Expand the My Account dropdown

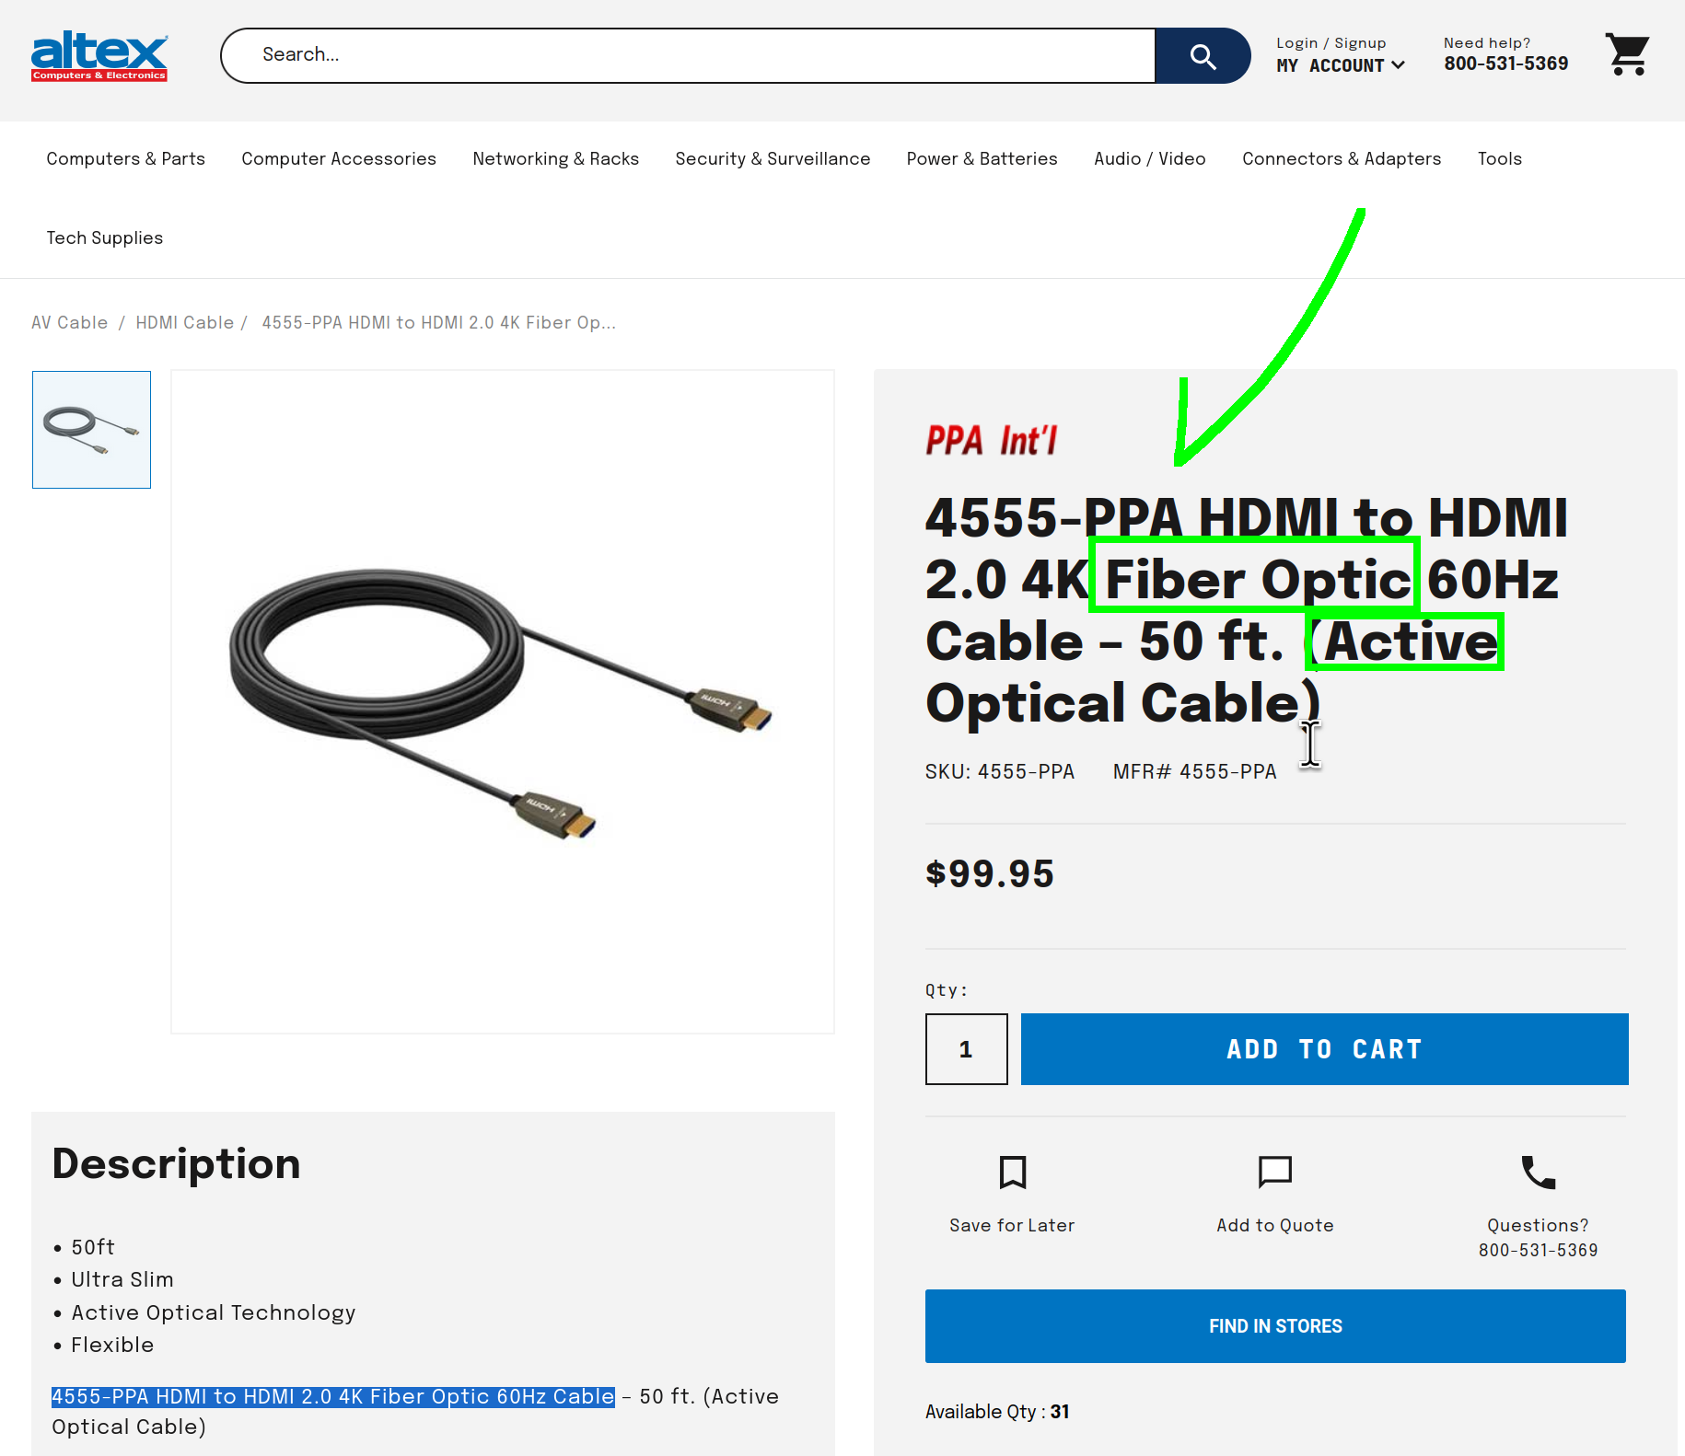tap(1341, 65)
